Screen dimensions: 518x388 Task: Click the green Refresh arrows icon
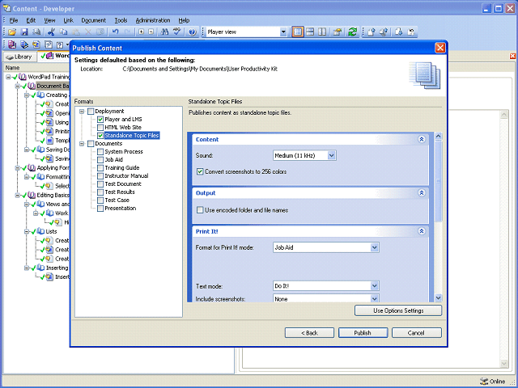(x=353, y=32)
